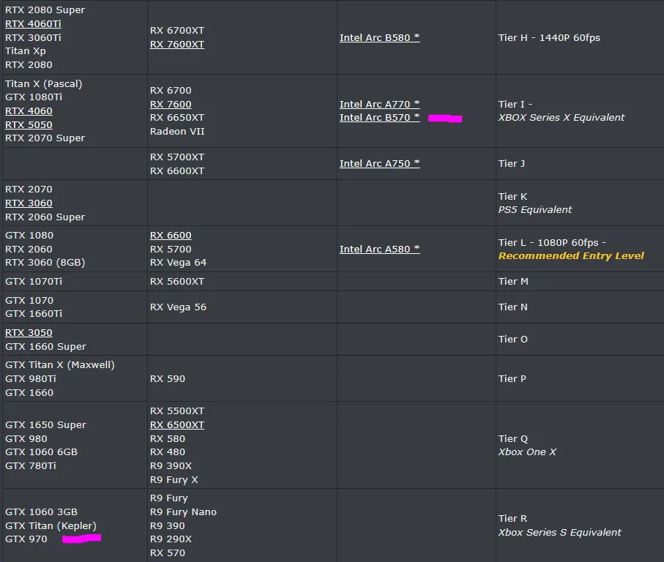Select the 'GTX 1650 Super' entry

tap(45, 425)
